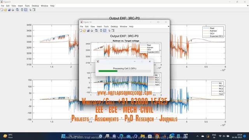Image resolution: width=249 pixels, height=140 pixels.
Task: Click 'Output EKF: 3RC-P0' title in Figure 14
Action: coord(124,36)
